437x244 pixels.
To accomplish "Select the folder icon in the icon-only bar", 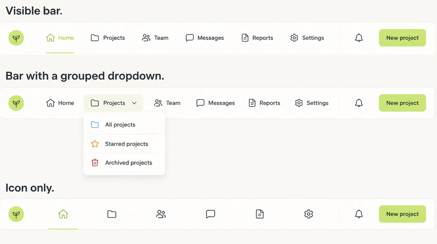I will point(112,214).
